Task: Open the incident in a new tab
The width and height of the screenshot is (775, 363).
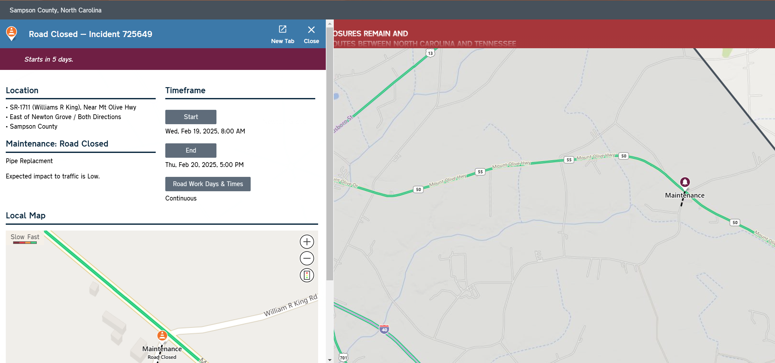Action: pyautogui.click(x=282, y=34)
